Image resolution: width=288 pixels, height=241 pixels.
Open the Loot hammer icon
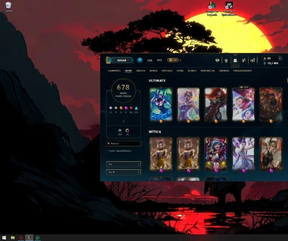(244, 60)
